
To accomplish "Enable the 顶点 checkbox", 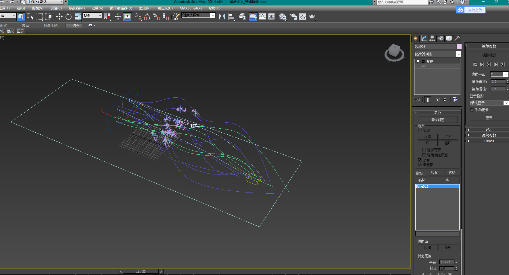I will (420, 130).
